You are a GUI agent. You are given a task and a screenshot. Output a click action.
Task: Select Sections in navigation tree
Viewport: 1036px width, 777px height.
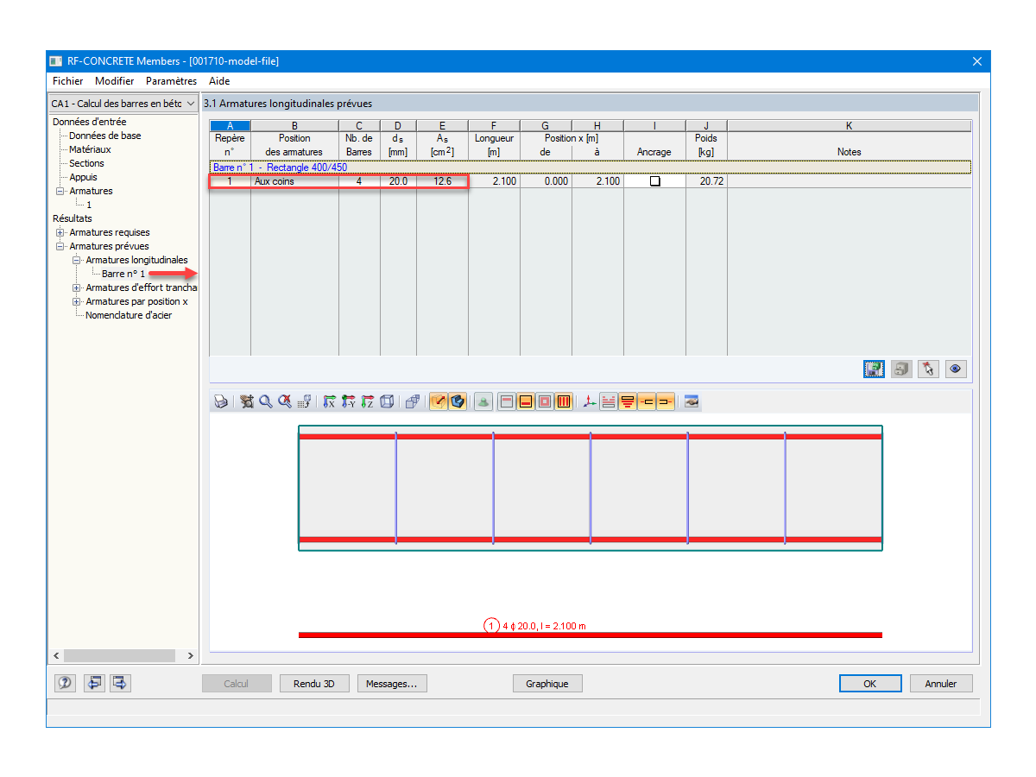(86, 163)
